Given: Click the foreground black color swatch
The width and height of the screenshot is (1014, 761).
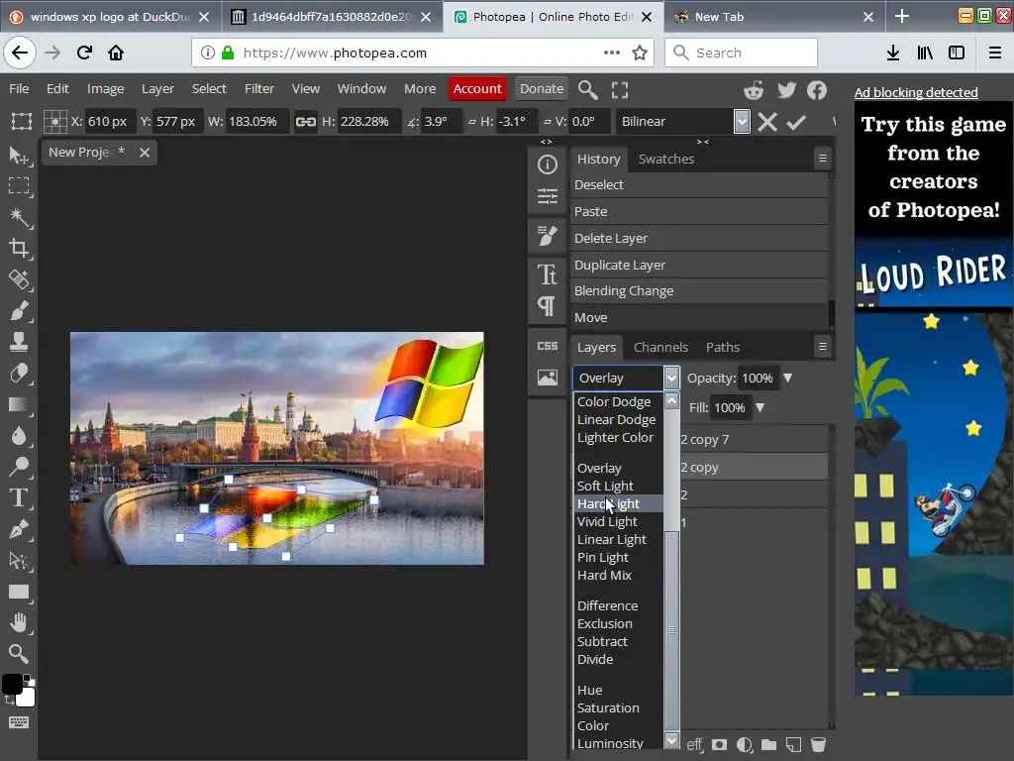Looking at the screenshot, I should pyautogui.click(x=11, y=684).
